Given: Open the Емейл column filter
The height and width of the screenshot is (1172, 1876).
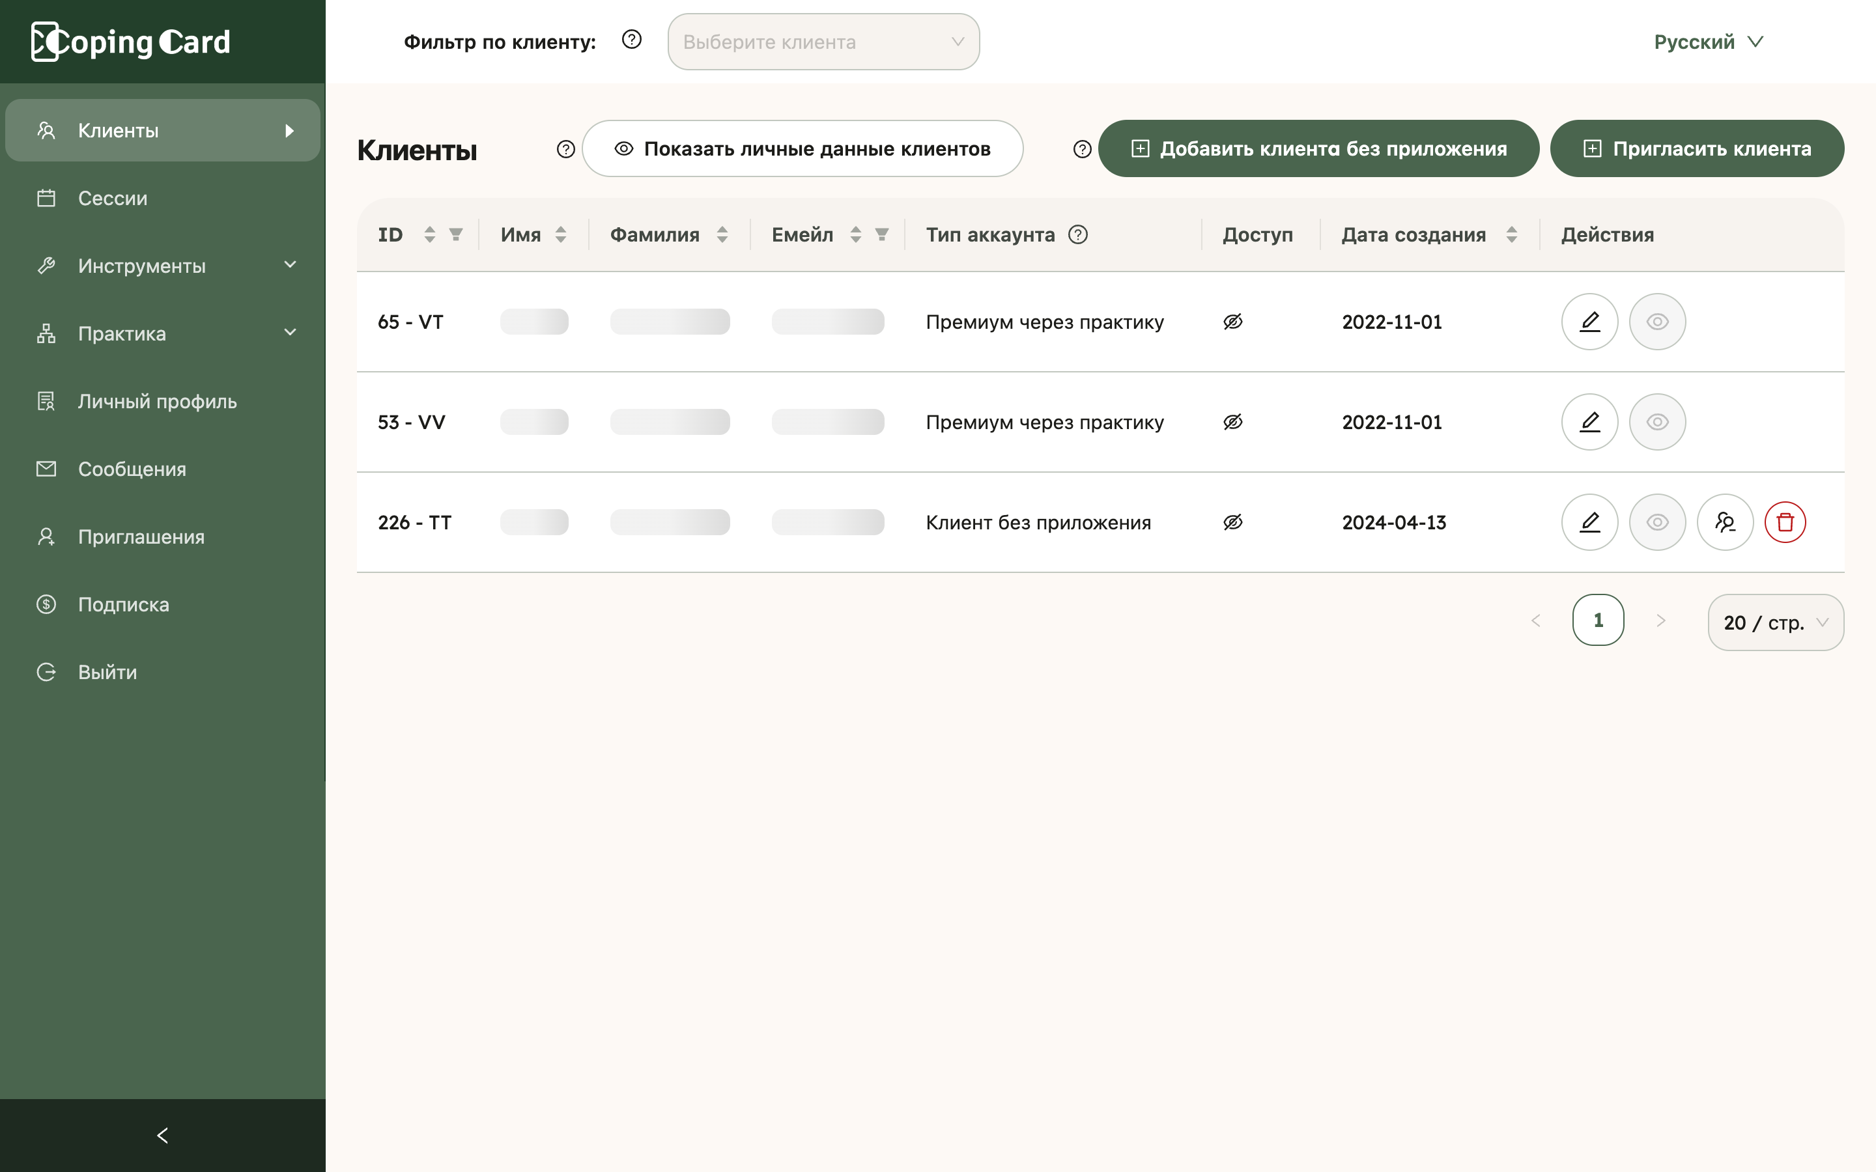Looking at the screenshot, I should click(x=881, y=234).
